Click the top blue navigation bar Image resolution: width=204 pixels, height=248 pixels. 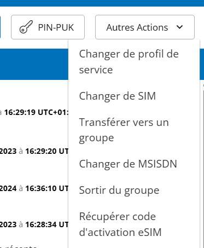tap(102, 3)
